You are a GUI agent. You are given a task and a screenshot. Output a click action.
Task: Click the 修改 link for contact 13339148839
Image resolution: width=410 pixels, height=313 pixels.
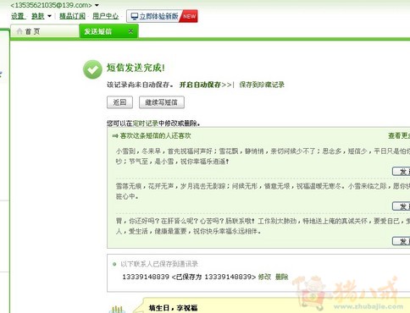(x=264, y=277)
